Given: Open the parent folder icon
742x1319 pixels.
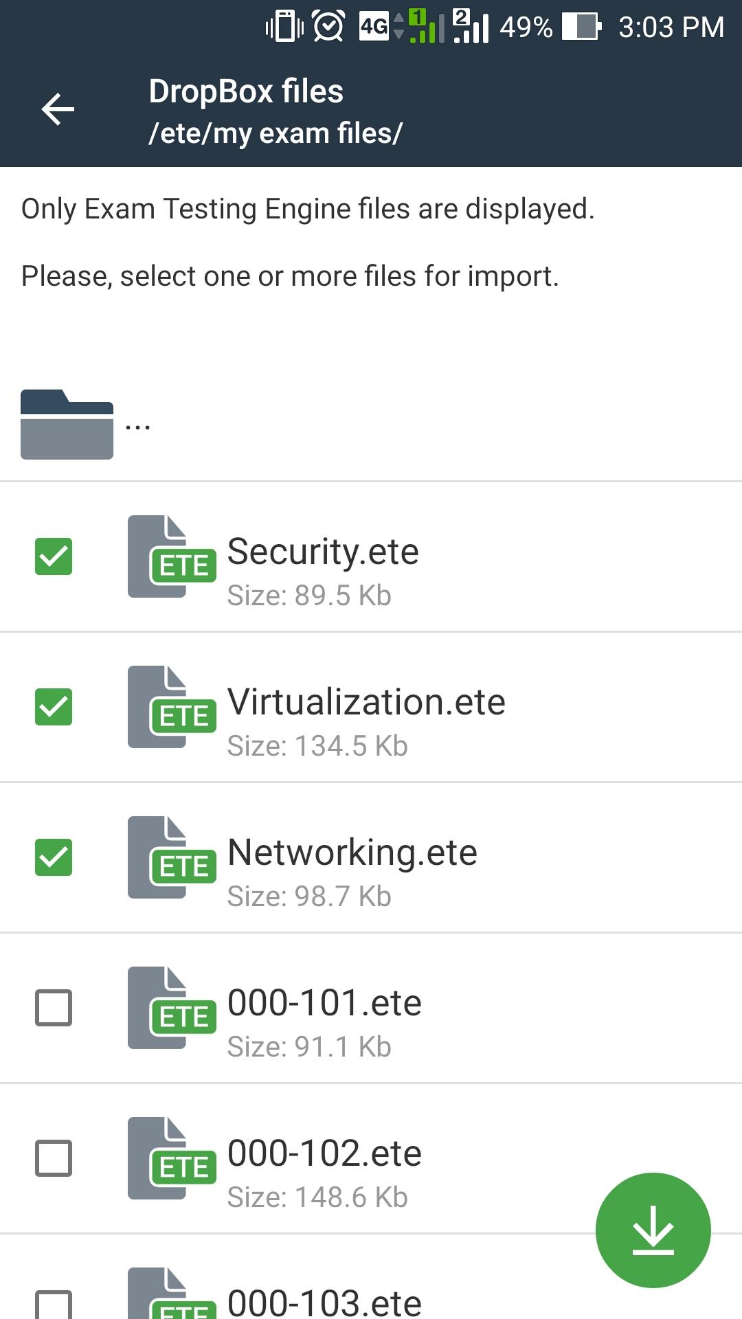Looking at the screenshot, I should (x=67, y=425).
